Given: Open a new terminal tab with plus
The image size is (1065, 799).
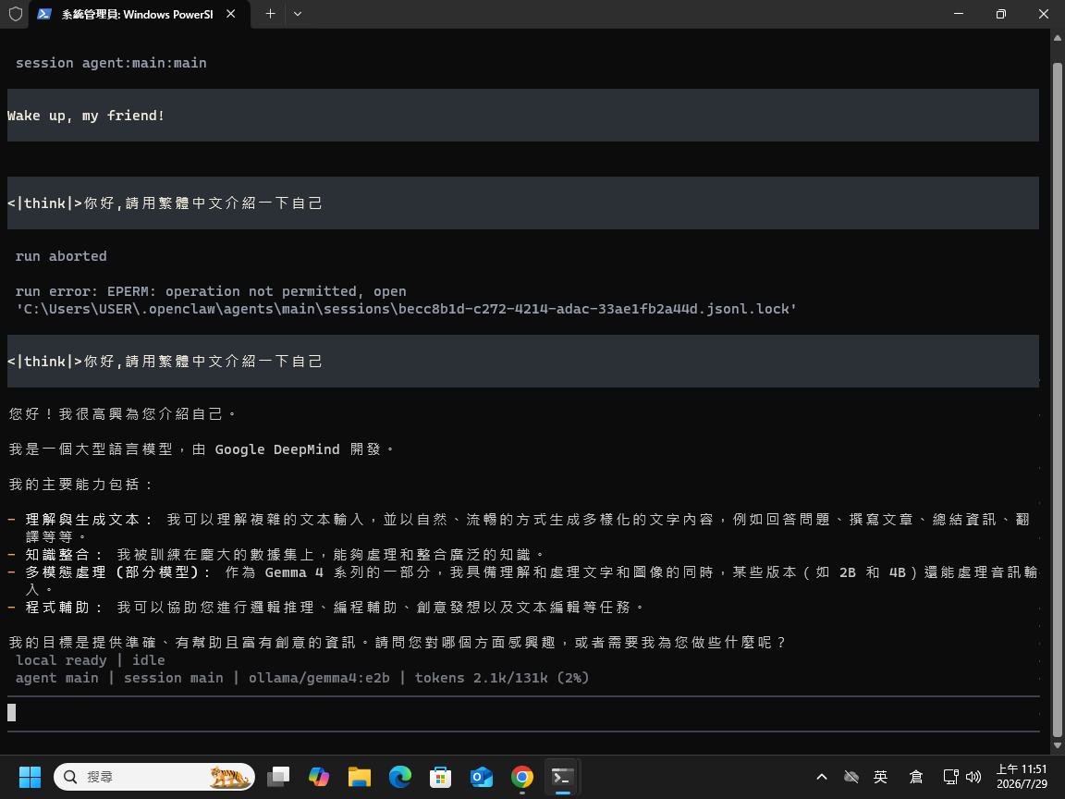Looking at the screenshot, I should [270, 14].
